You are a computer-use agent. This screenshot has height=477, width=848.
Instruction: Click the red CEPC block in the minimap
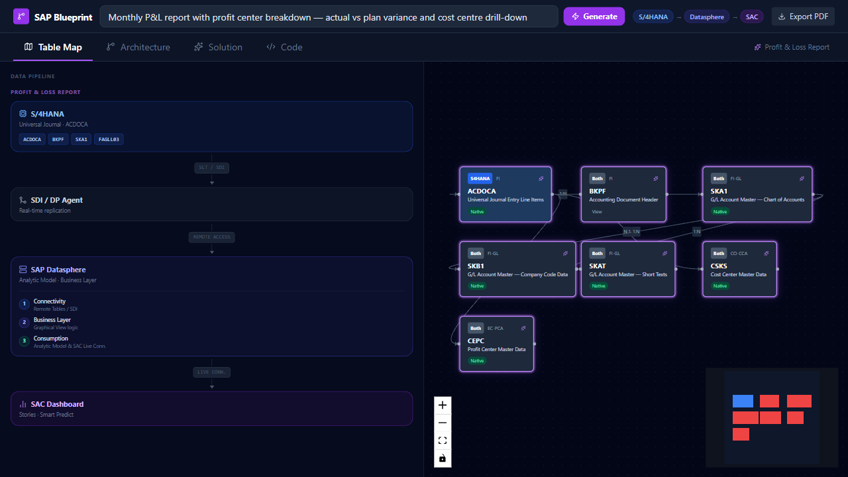pyautogui.click(x=741, y=434)
